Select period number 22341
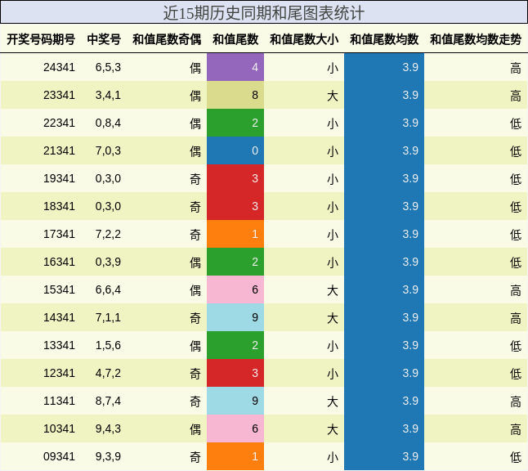The height and width of the screenshot is (471, 528). [x=59, y=123]
